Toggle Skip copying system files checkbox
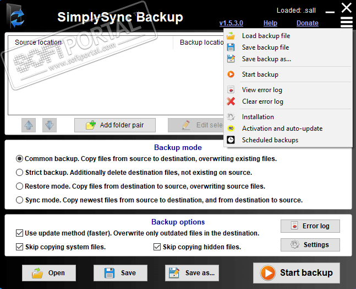356x289 pixels. coord(19,247)
